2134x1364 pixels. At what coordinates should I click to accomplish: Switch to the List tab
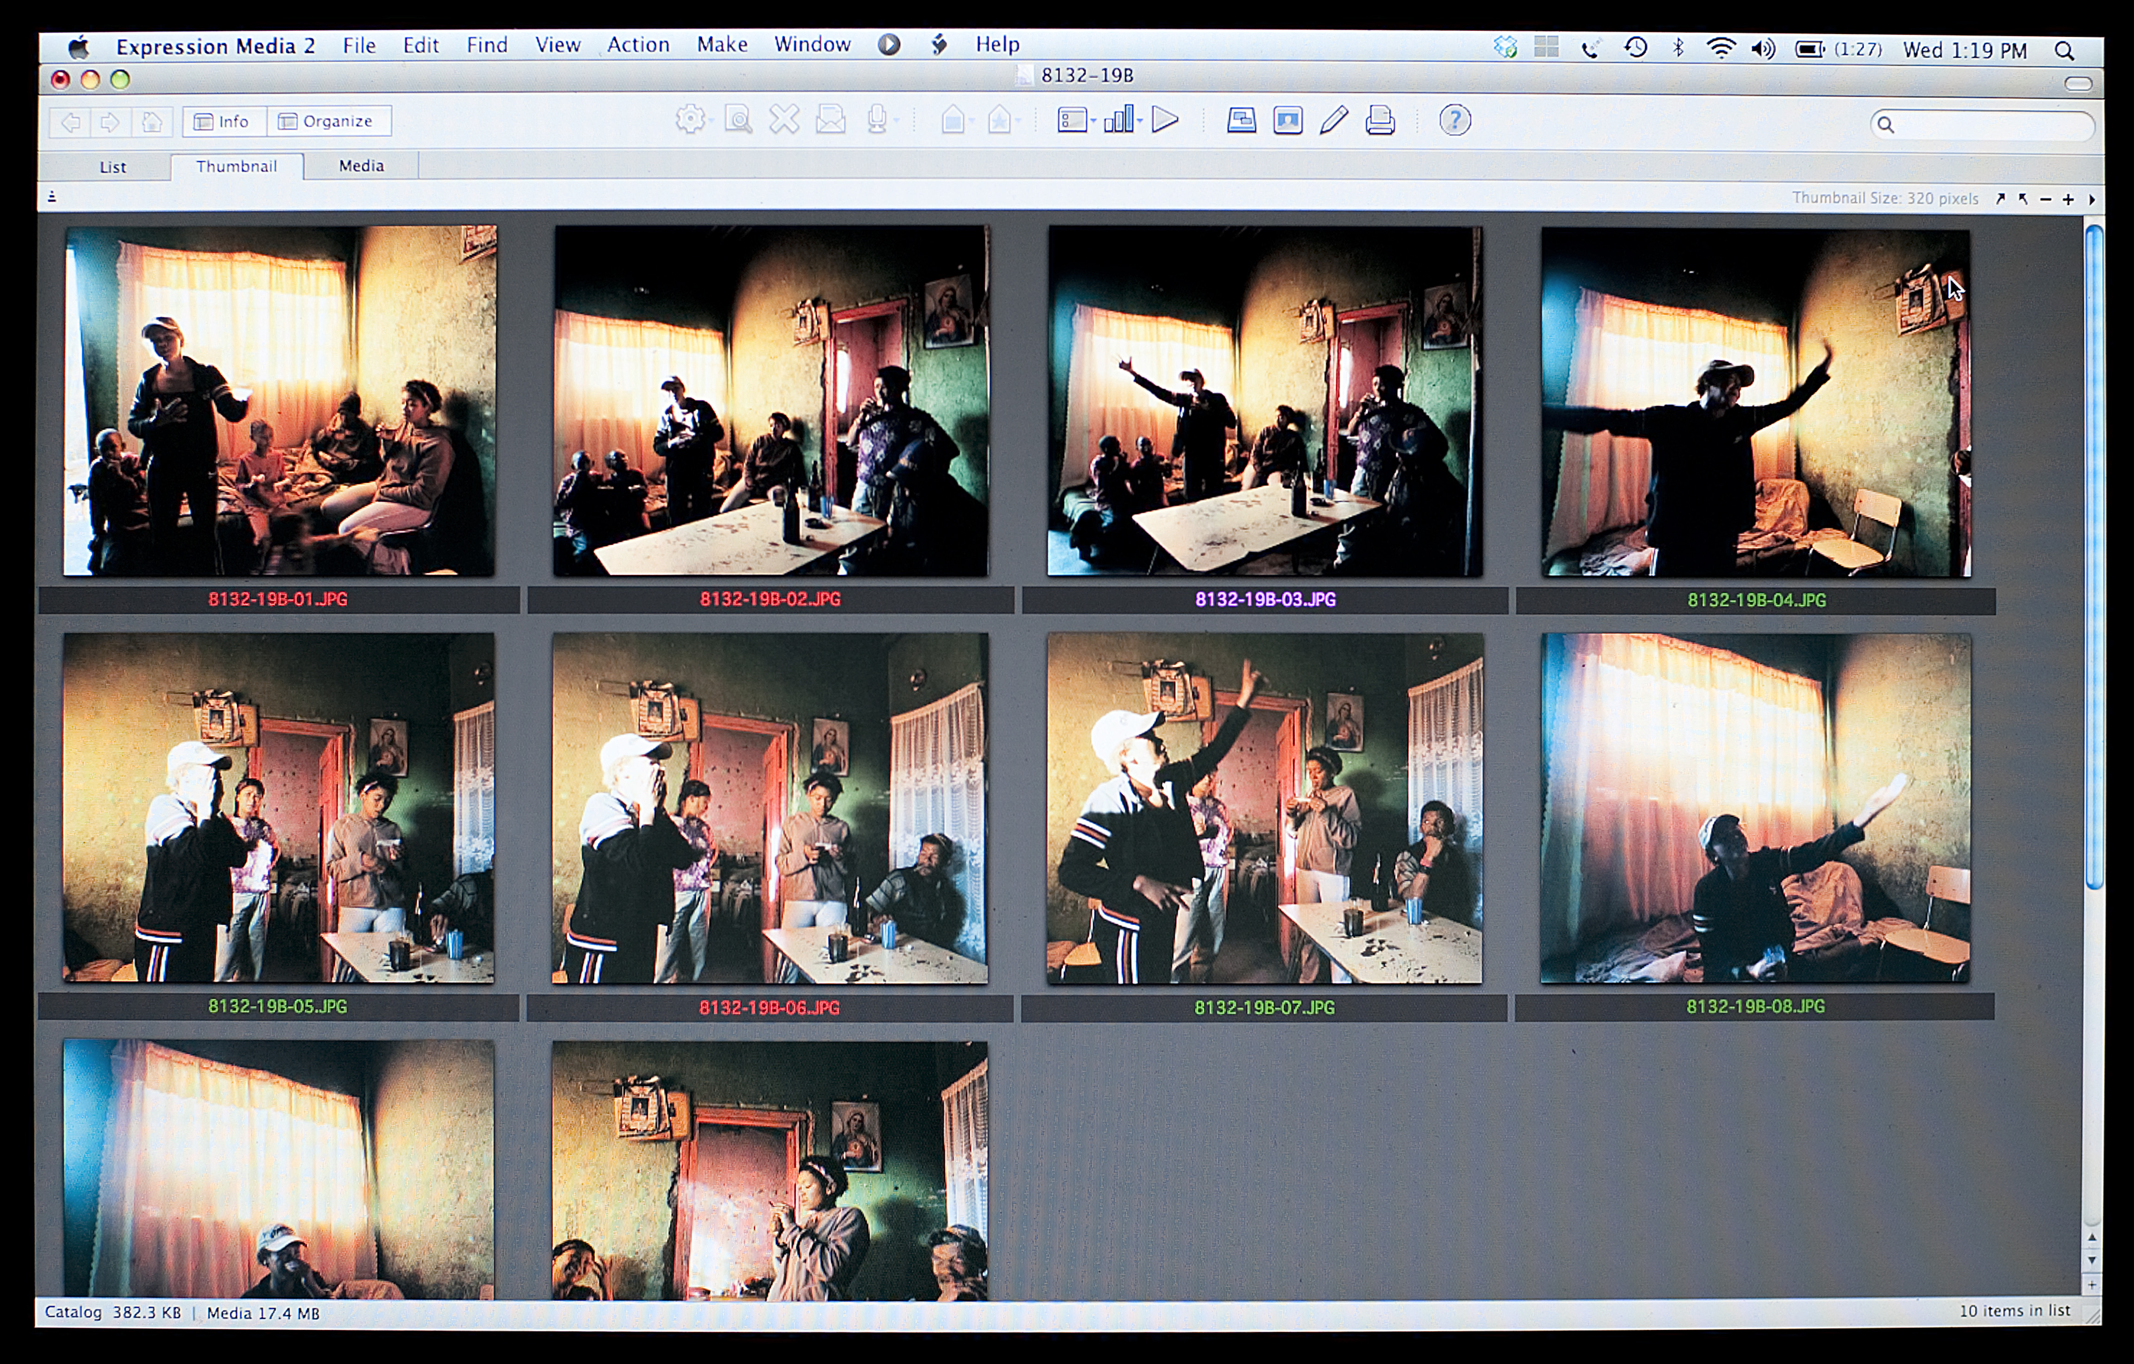[113, 166]
